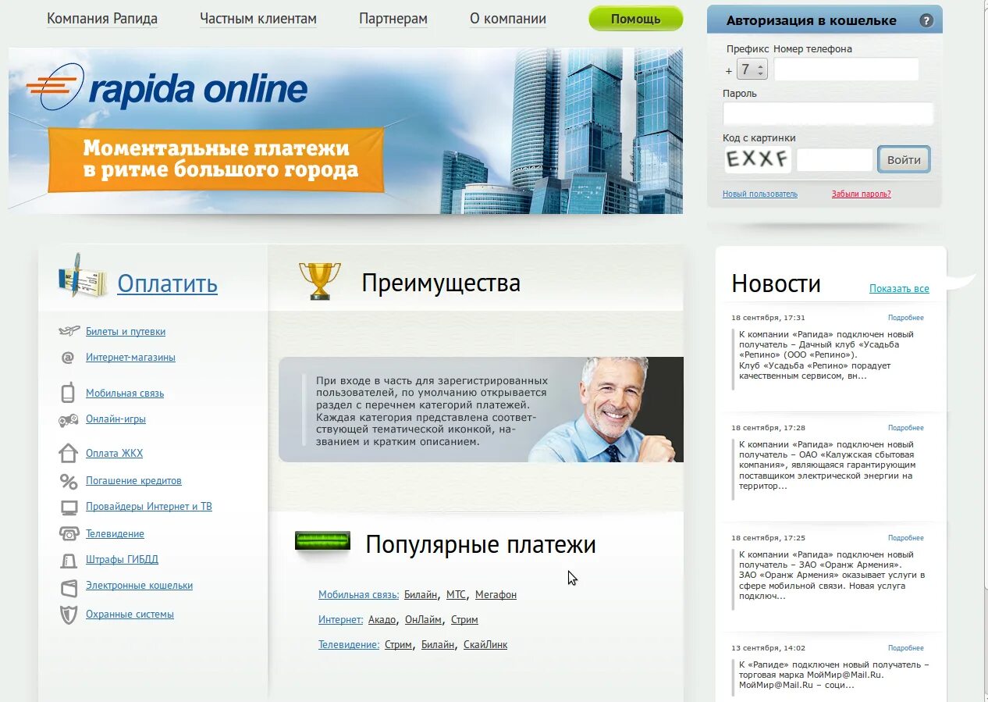Click Подробнее for 18 сентября 17:31 news
988x702 pixels.
[x=905, y=318]
